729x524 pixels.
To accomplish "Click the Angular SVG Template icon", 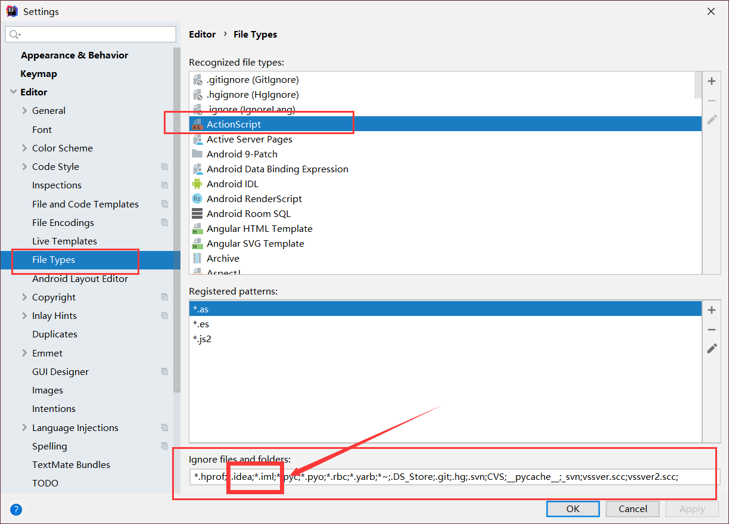I will pyautogui.click(x=197, y=244).
